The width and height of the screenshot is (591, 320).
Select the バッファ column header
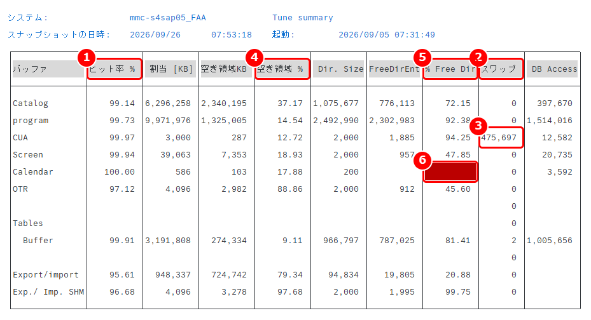tap(48, 69)
